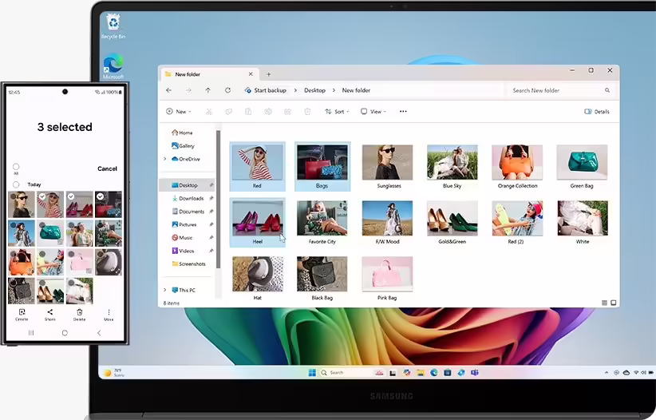Tap Delete icon on phone gallery
Image resolution: width=656 pixels, height=420 pixels.
pyautogui.click(x=80, y=315)
